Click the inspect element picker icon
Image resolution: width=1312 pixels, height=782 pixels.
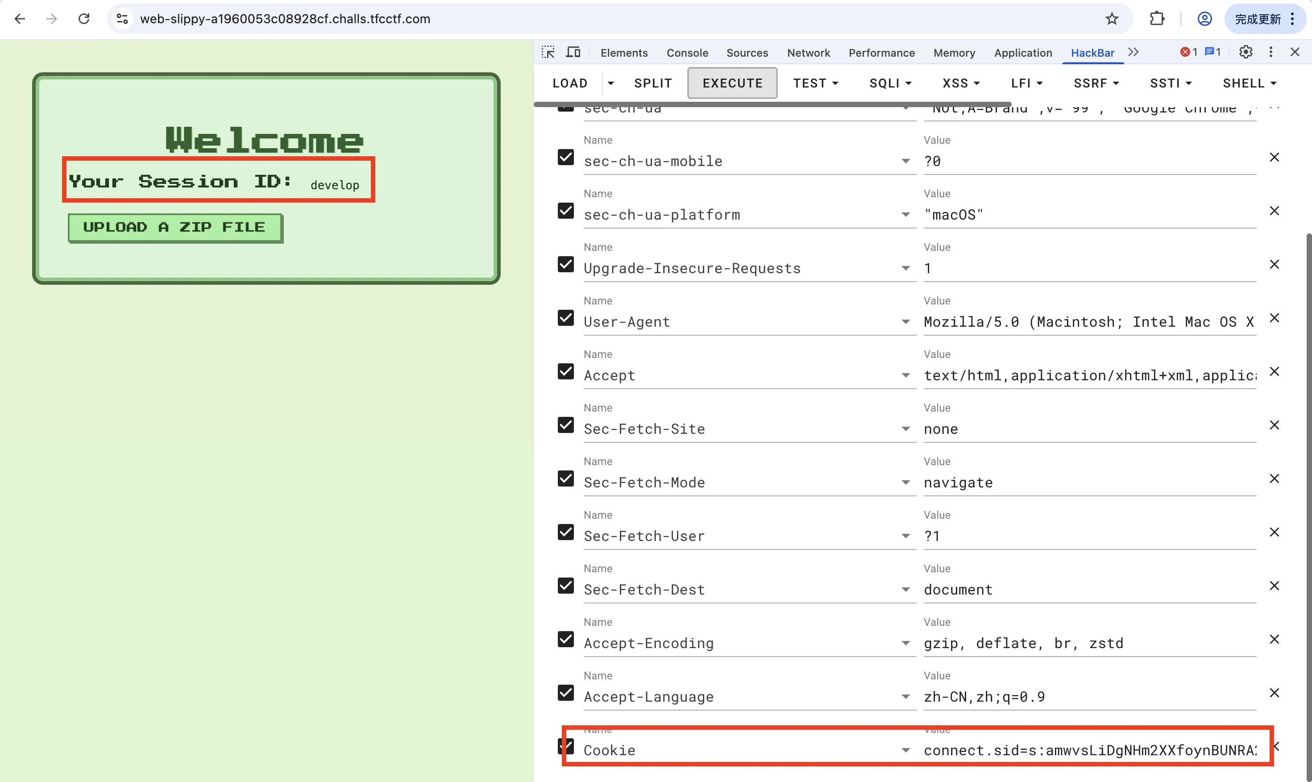548,52
